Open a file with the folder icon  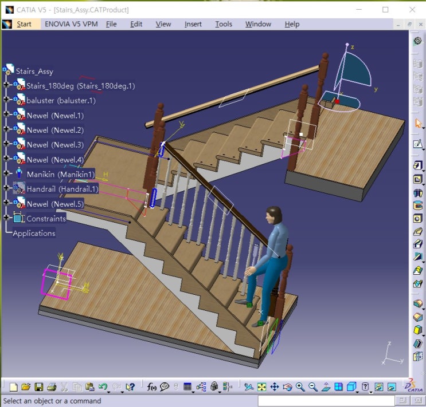coord(26,386)
